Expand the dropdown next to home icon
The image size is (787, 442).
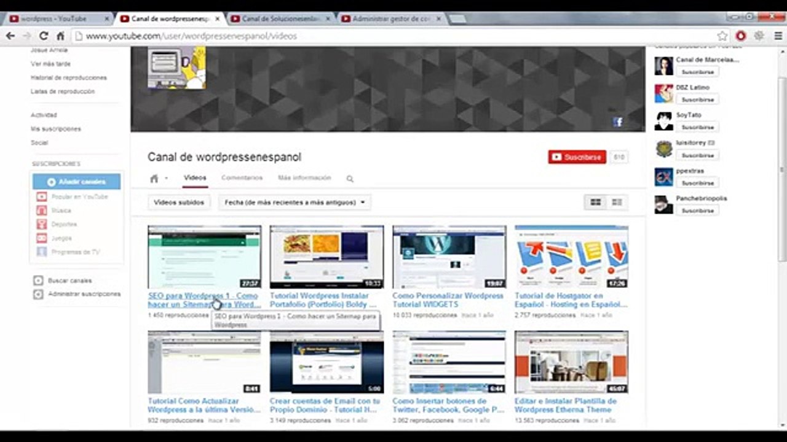coord(166,179)
